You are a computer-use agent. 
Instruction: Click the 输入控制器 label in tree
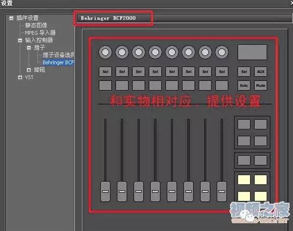click(39, 40)
